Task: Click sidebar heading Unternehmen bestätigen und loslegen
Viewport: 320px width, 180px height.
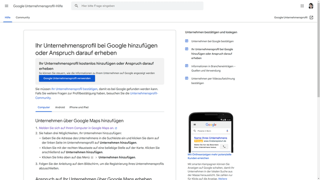Action: tap(211, 32)
